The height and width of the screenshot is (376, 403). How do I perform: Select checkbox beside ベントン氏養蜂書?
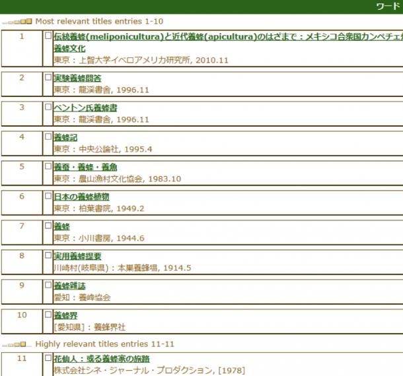[x=48, y=107]
